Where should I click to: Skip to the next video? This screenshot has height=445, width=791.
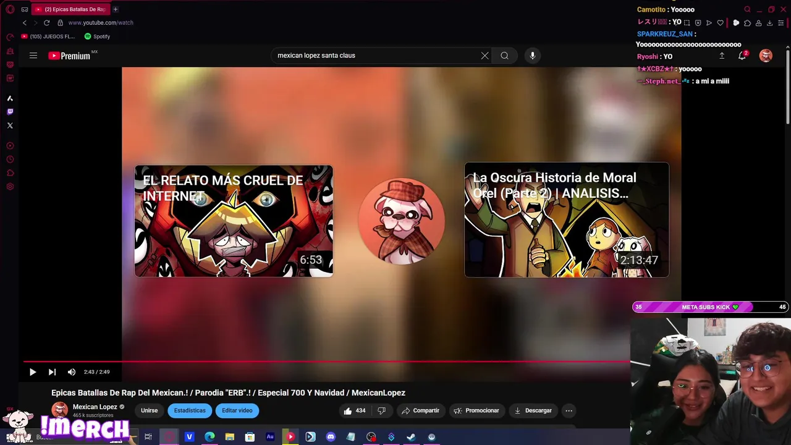52,372
